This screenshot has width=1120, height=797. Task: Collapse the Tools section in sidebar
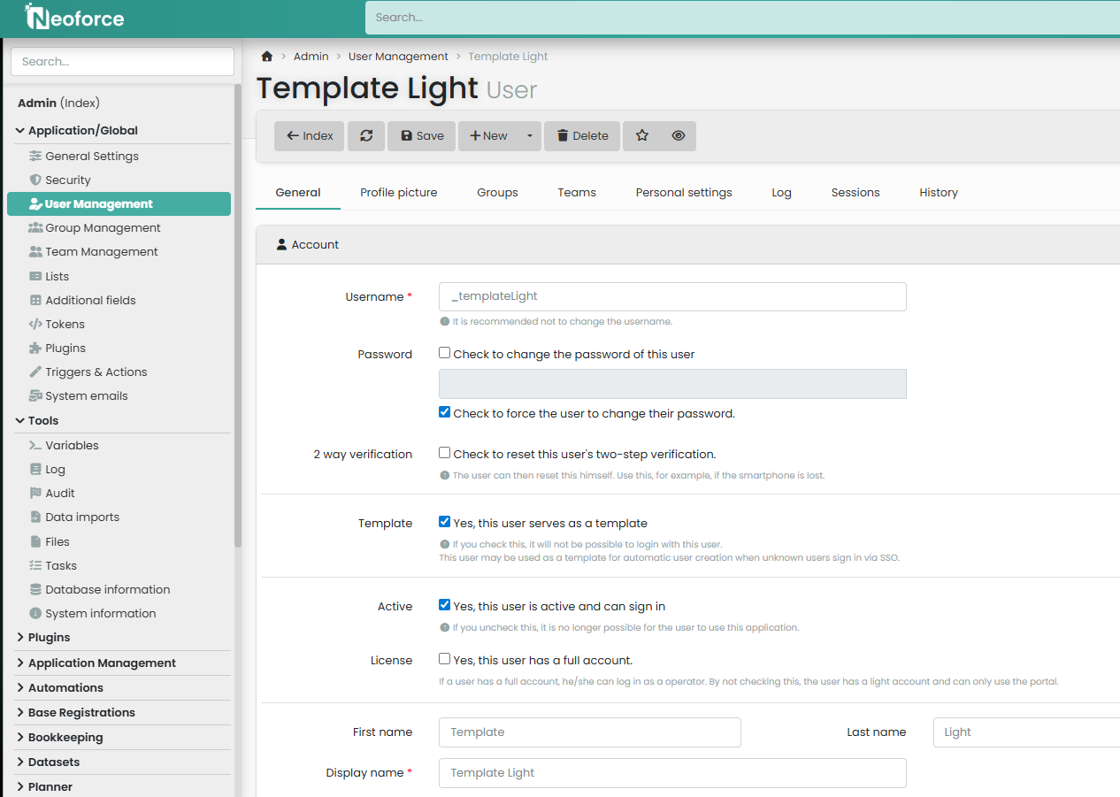pyautogui.click(x=42, y=420)
